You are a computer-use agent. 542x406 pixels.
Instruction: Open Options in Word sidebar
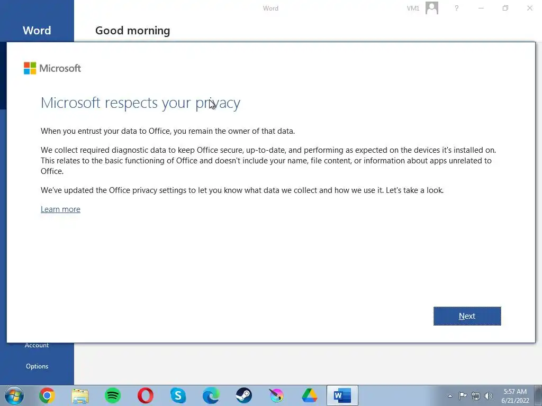(37, 366)
